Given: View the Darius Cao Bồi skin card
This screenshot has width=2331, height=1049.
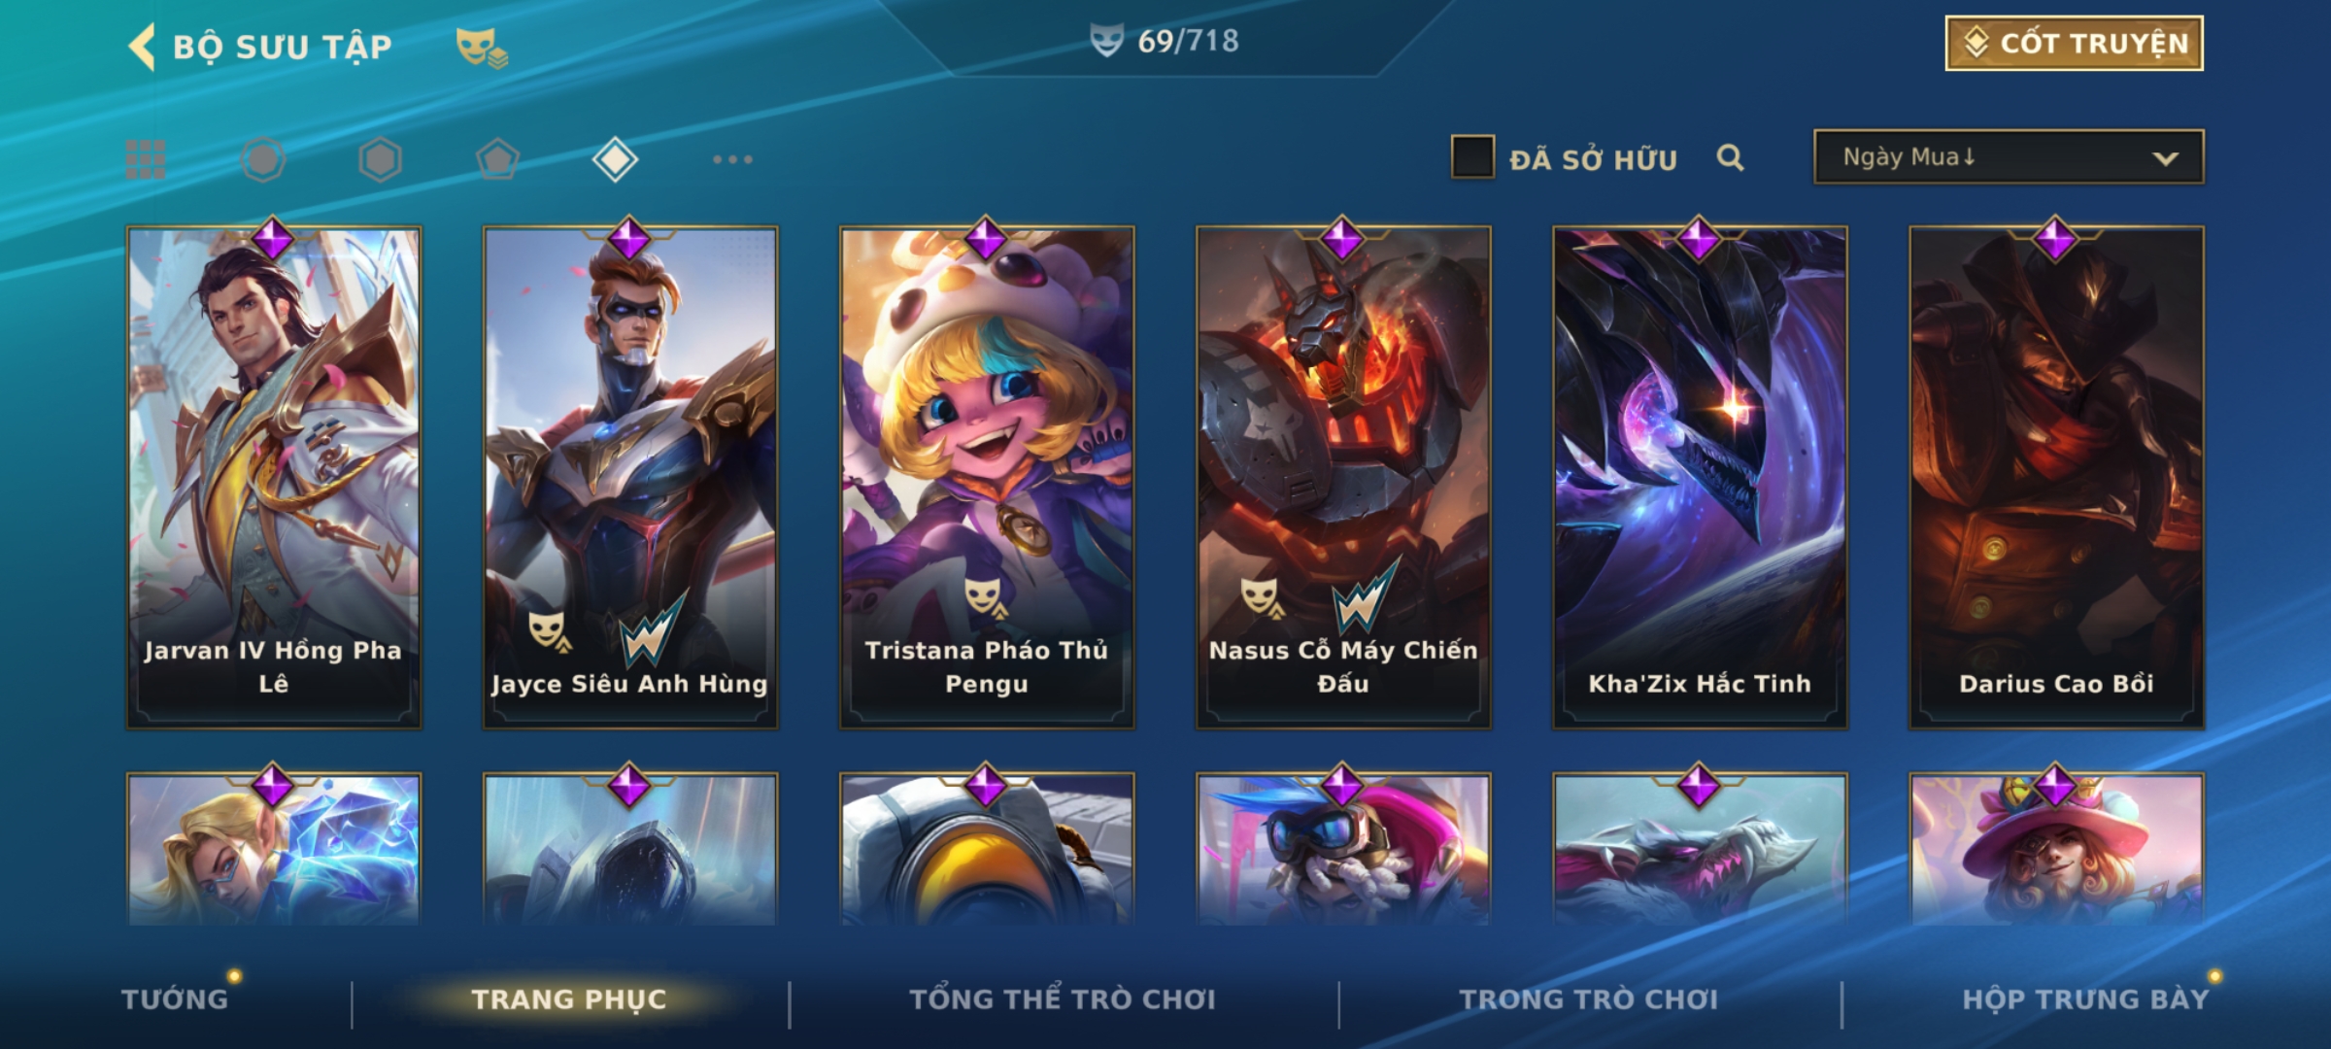Looking at the screenshot, I should (x=2056, y=478).
